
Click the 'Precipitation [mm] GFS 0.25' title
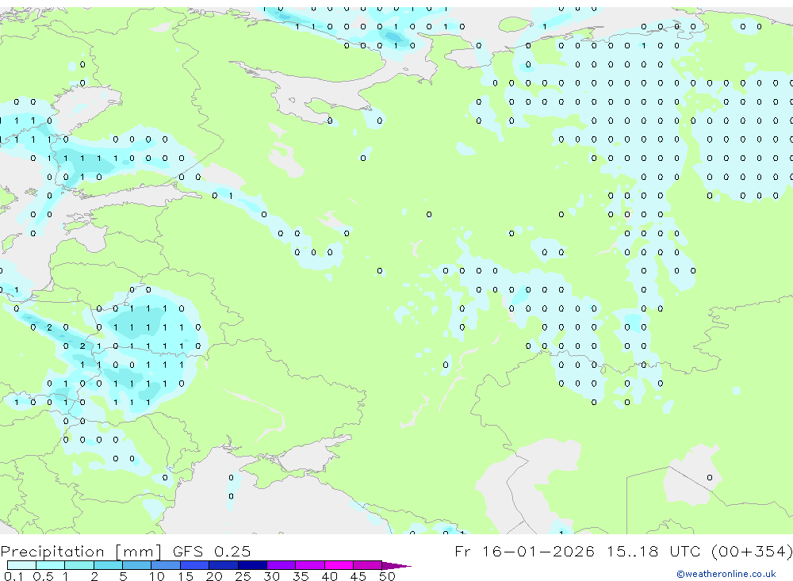click(x=125, y=551)
